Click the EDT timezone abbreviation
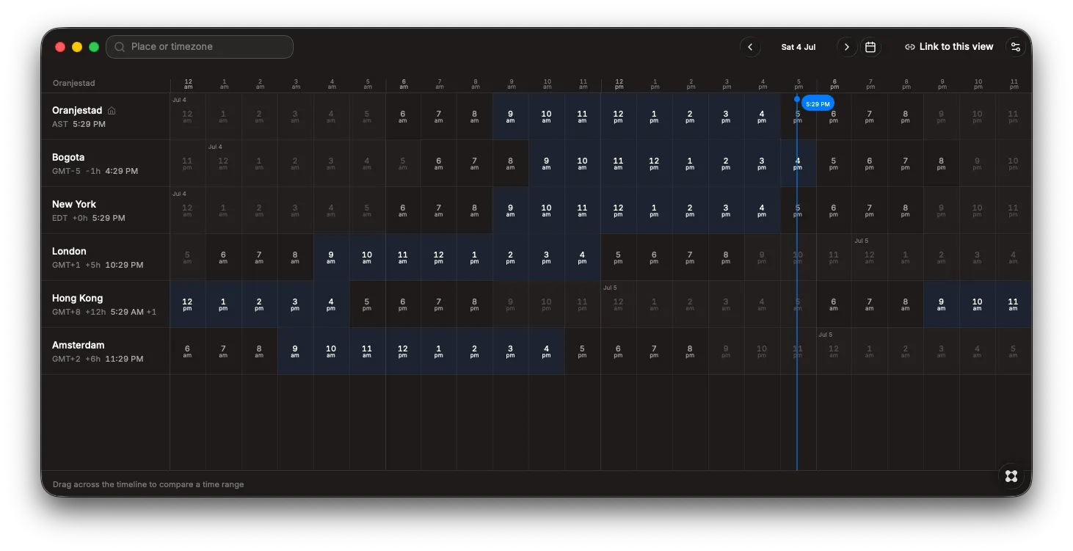The image size is (1073, 551). pos(60,218)
